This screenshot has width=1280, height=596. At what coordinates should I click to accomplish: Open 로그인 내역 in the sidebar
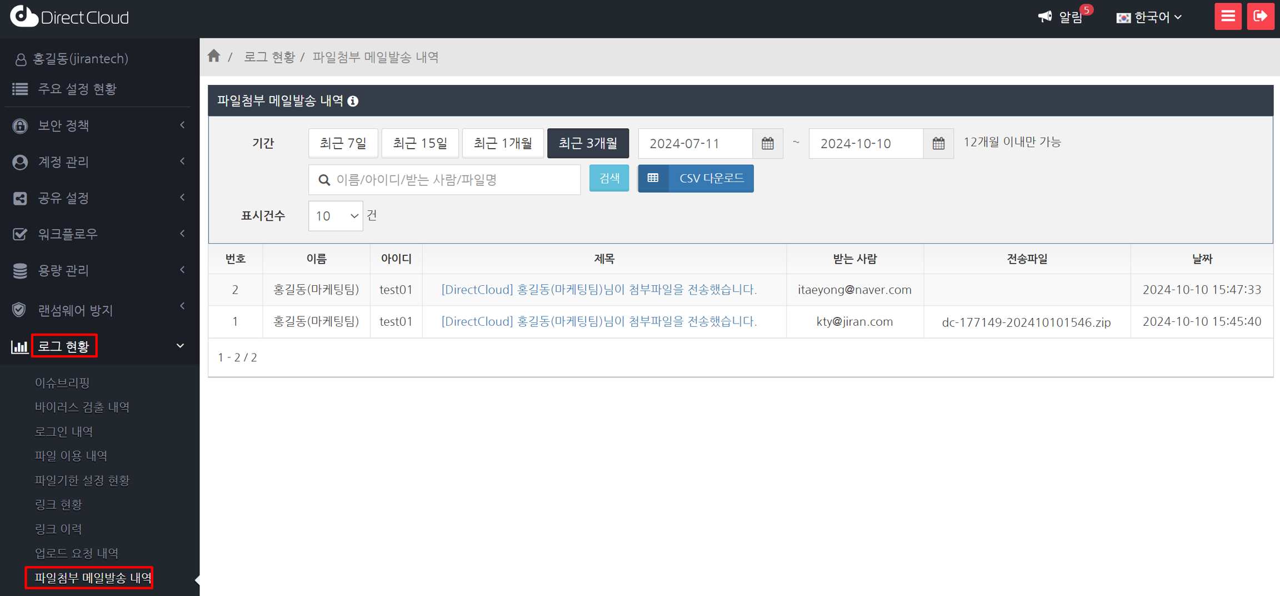(x=64, y=431)
